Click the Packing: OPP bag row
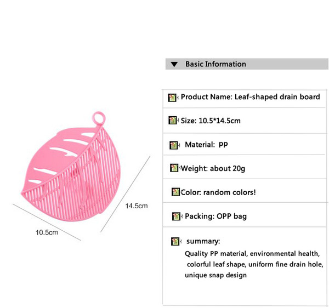Screen dimensions: 329x308 click(245, 215)
